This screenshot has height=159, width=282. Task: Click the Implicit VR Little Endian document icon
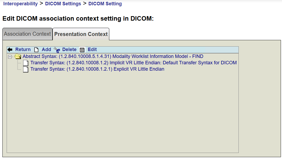tap(25, 63)
